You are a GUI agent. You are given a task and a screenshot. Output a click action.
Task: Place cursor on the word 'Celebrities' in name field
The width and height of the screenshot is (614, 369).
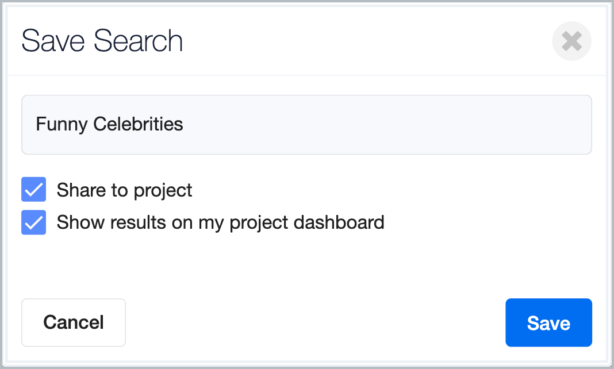click(x=138, y=124)
